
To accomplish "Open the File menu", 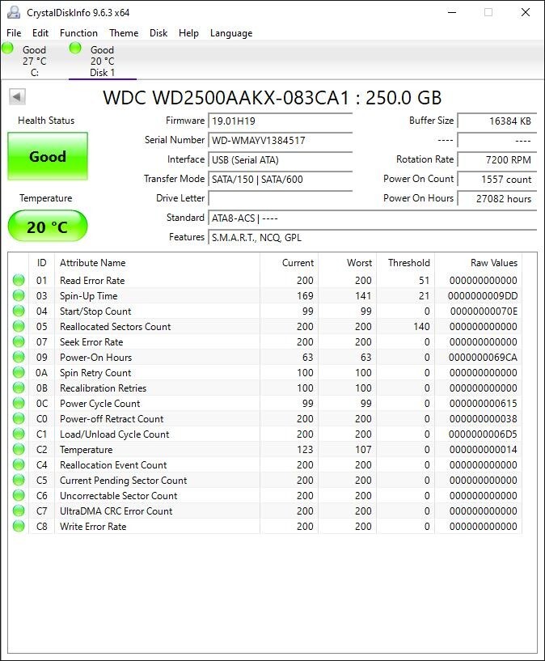I will [14, 33].
